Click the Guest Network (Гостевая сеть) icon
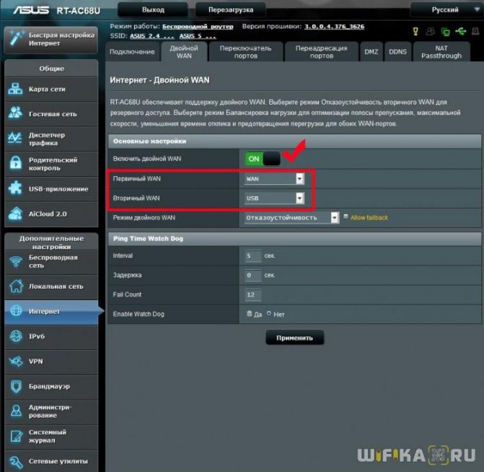 coord(15,113)
